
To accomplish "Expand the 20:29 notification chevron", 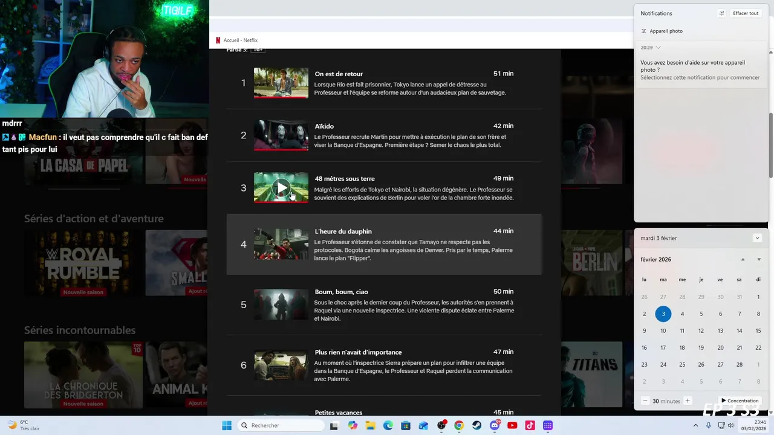I will coord(658,47).
